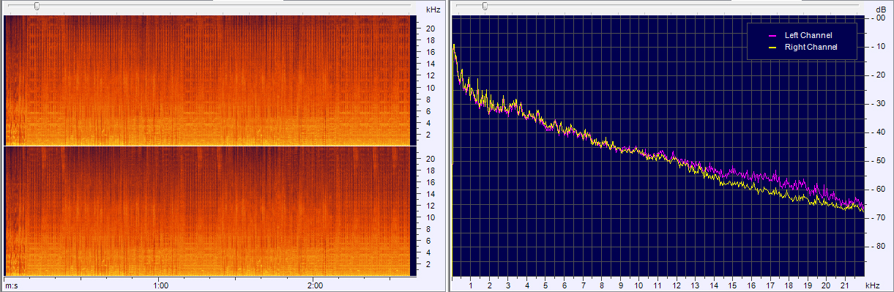This screenshot has height=292, width=894.
Task: Click the 1:00 mark on the timeline
Action: (161, 285)
